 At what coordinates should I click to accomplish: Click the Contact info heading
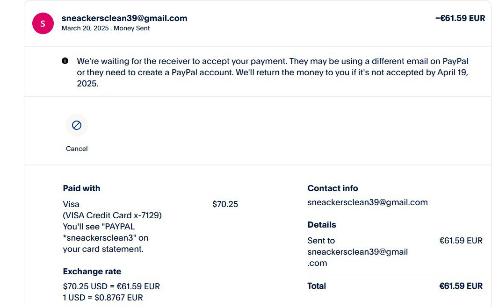pyautogui.click(x=333, y=188)
